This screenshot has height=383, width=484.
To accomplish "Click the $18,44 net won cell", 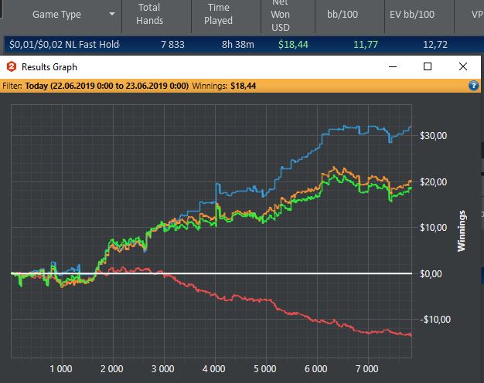I will click(x=293, y=45).
